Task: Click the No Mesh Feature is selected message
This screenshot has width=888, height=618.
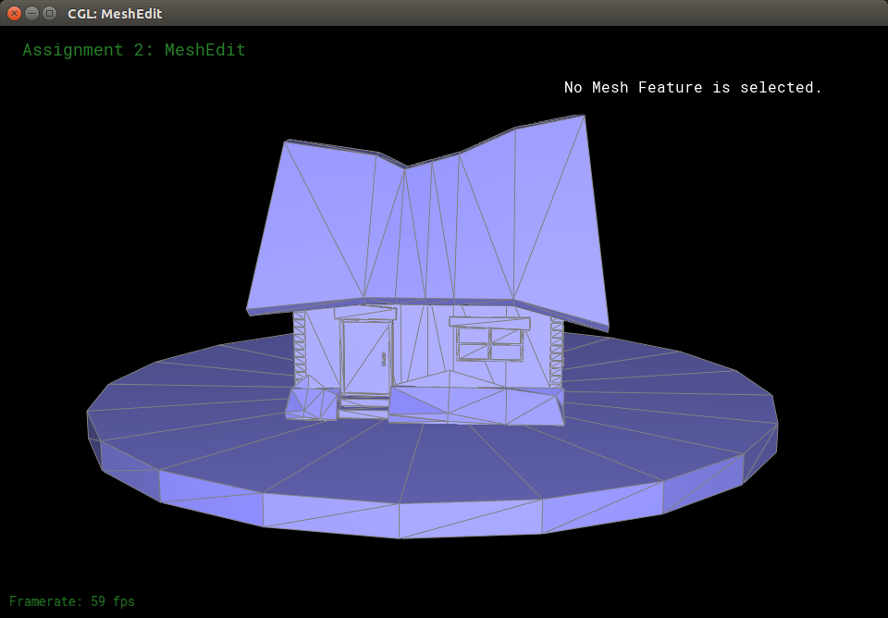Action: pyautogui.click(x=693, y=87)
